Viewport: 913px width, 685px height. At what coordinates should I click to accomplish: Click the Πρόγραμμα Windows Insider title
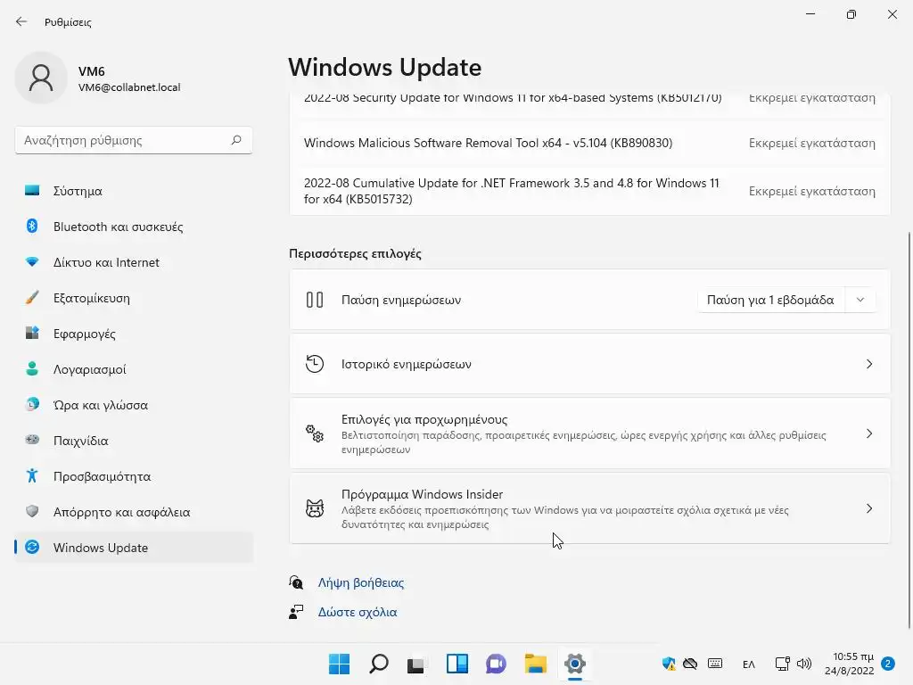tap(422, 494)
